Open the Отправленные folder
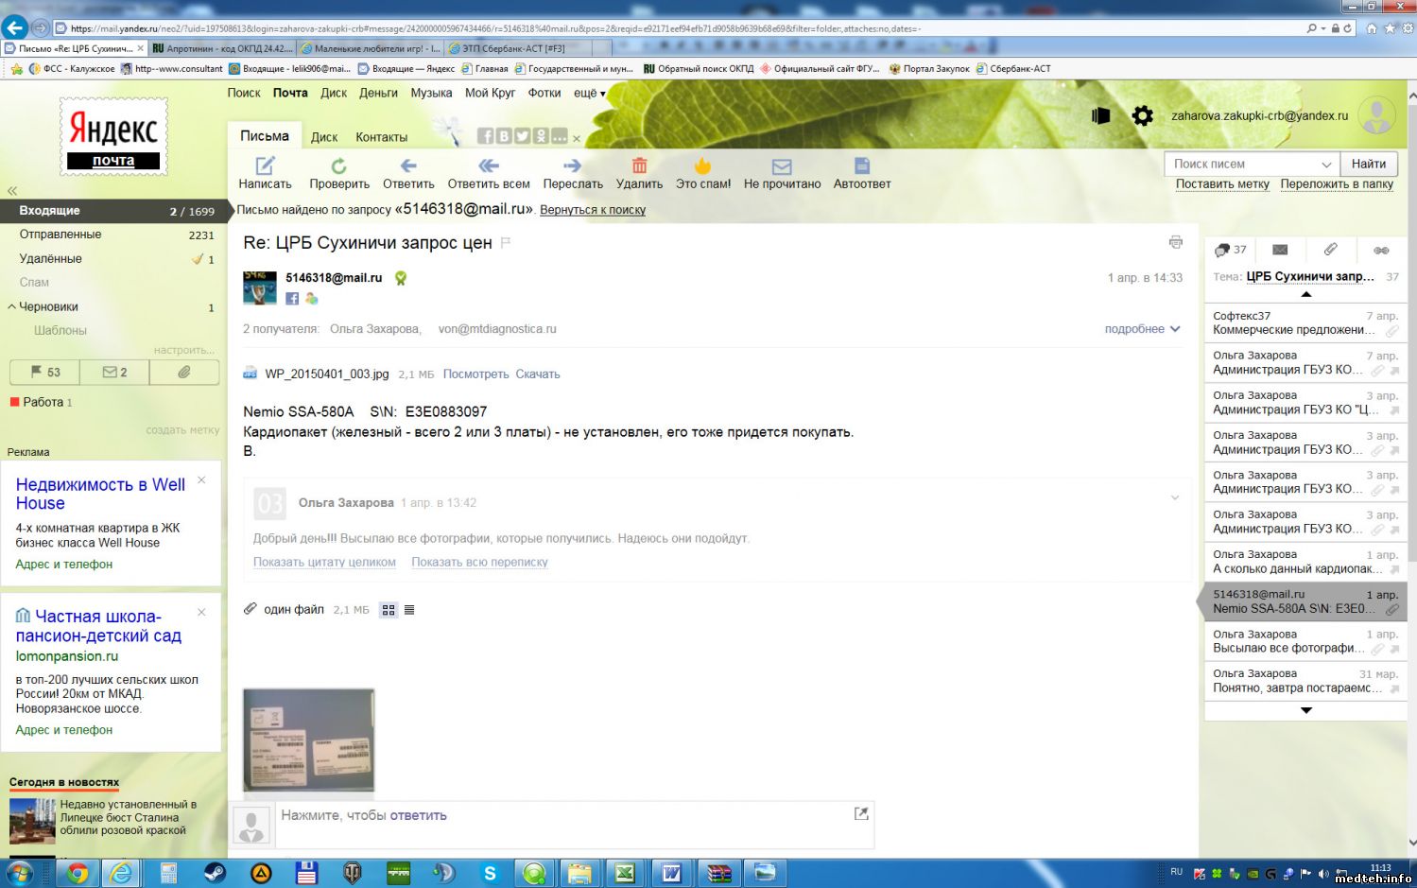This screenshot has height=888, width=1417. 60,235
